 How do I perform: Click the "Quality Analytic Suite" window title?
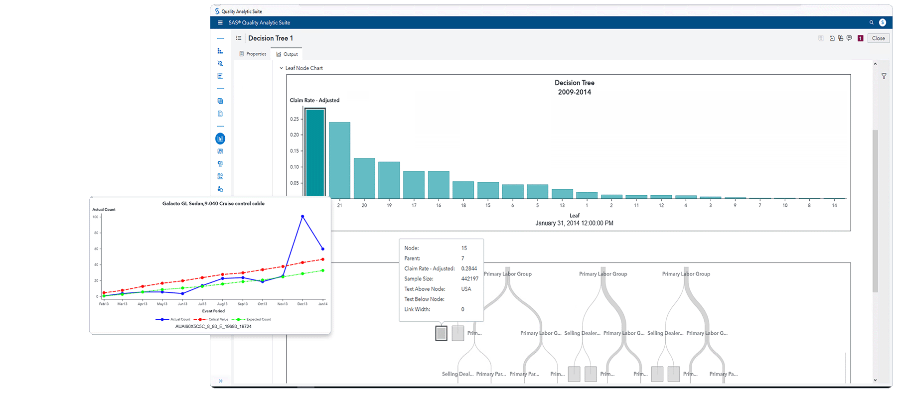(x=242, y=11)
